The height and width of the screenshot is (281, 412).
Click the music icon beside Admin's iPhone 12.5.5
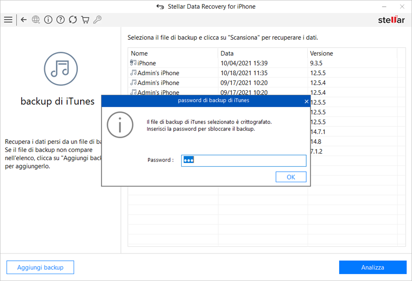click(133, 73)
